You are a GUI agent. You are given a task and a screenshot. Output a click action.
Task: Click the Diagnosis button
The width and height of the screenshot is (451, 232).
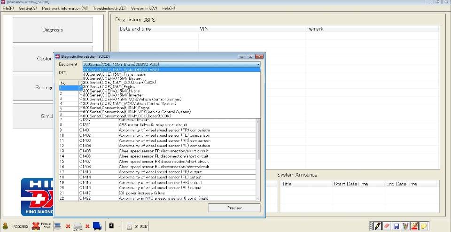tap(53, 30)
